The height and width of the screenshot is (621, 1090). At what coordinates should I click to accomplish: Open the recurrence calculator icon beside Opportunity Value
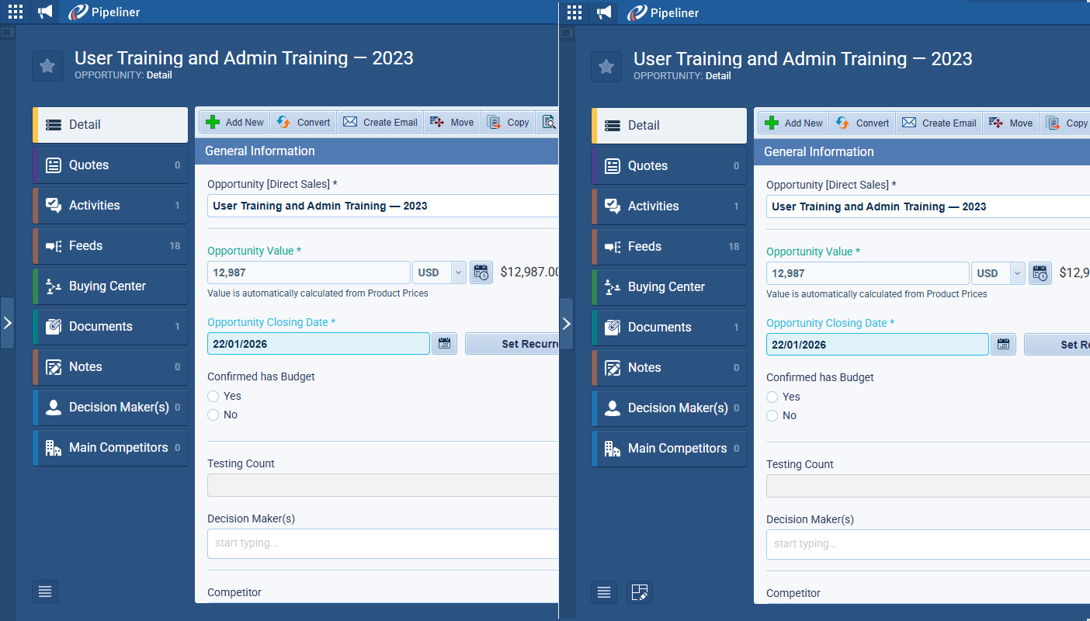[481, 272]
